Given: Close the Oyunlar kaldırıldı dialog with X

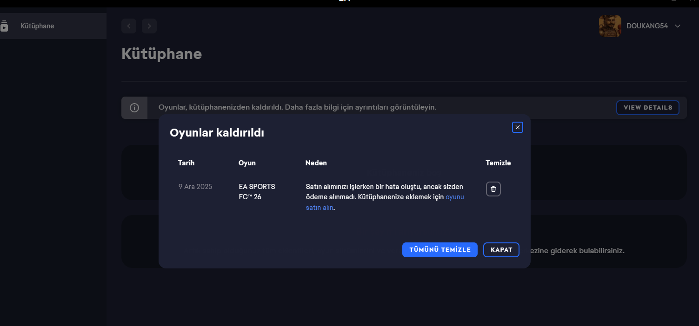Looking at the screenshot, I should 518,127.
